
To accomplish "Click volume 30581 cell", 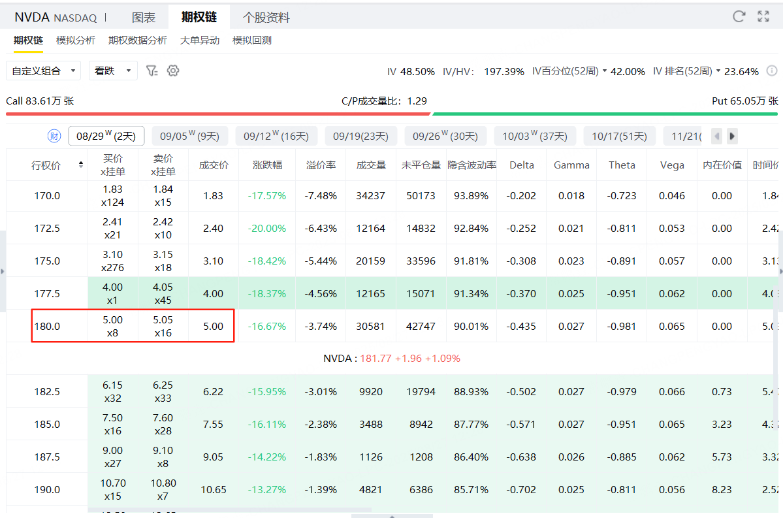I will coord(370,326).
